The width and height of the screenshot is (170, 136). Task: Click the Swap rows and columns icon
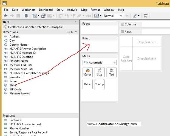(x=61, y=16)
